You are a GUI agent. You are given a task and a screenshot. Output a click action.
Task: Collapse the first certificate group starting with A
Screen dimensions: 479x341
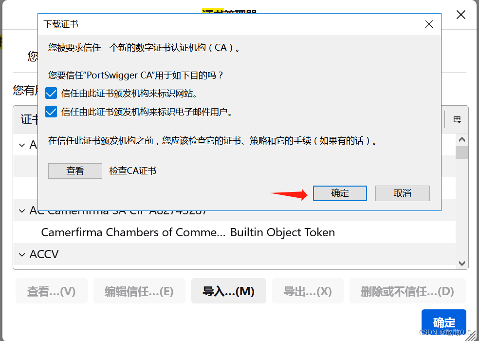coord(22,145)
